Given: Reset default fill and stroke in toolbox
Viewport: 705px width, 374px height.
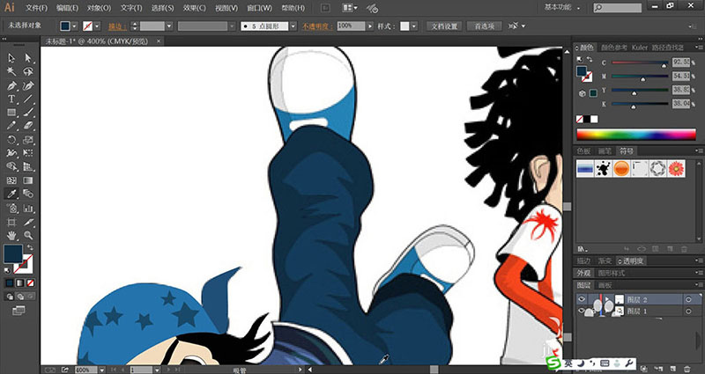Looking at the screenshot, I should [x=7, y=270].
